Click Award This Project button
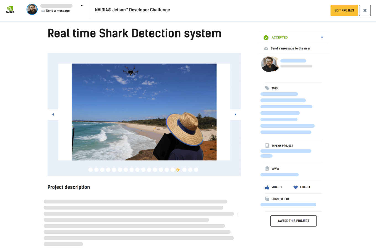376x248 pixels. 293,221
